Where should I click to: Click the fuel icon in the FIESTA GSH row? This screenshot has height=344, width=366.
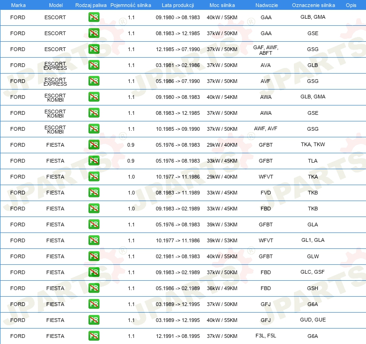coord(94,288)
